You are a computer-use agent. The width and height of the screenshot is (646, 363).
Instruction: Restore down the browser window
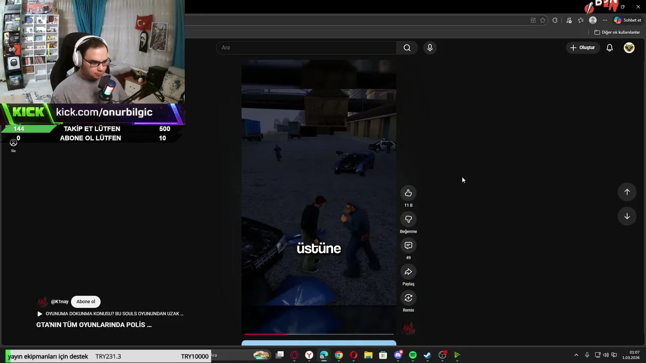(x=623, y=7)
